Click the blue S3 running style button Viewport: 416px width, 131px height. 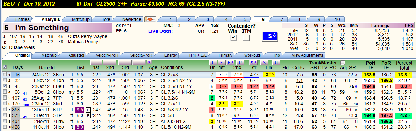(x=271, y=37)
